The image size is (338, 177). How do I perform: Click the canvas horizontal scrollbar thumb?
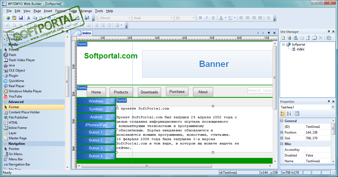(x=147, y=166)
